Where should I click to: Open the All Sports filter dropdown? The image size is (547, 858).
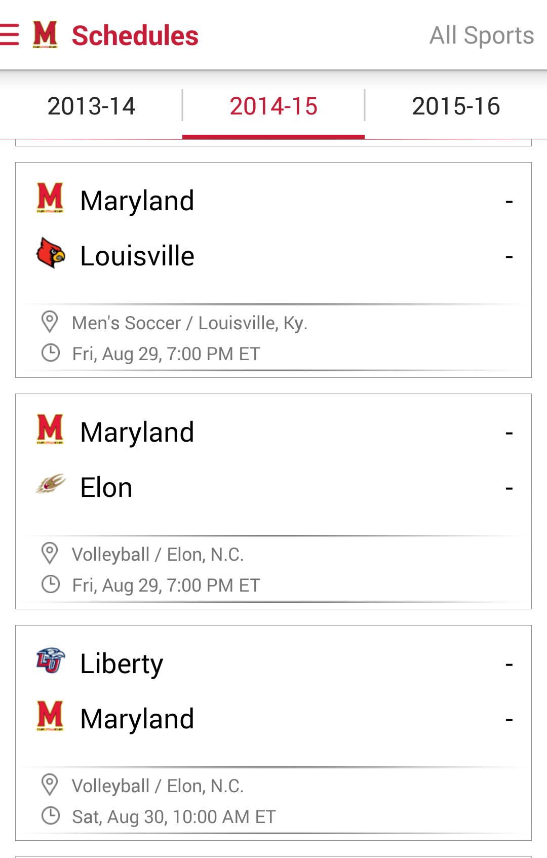(481, 35)
